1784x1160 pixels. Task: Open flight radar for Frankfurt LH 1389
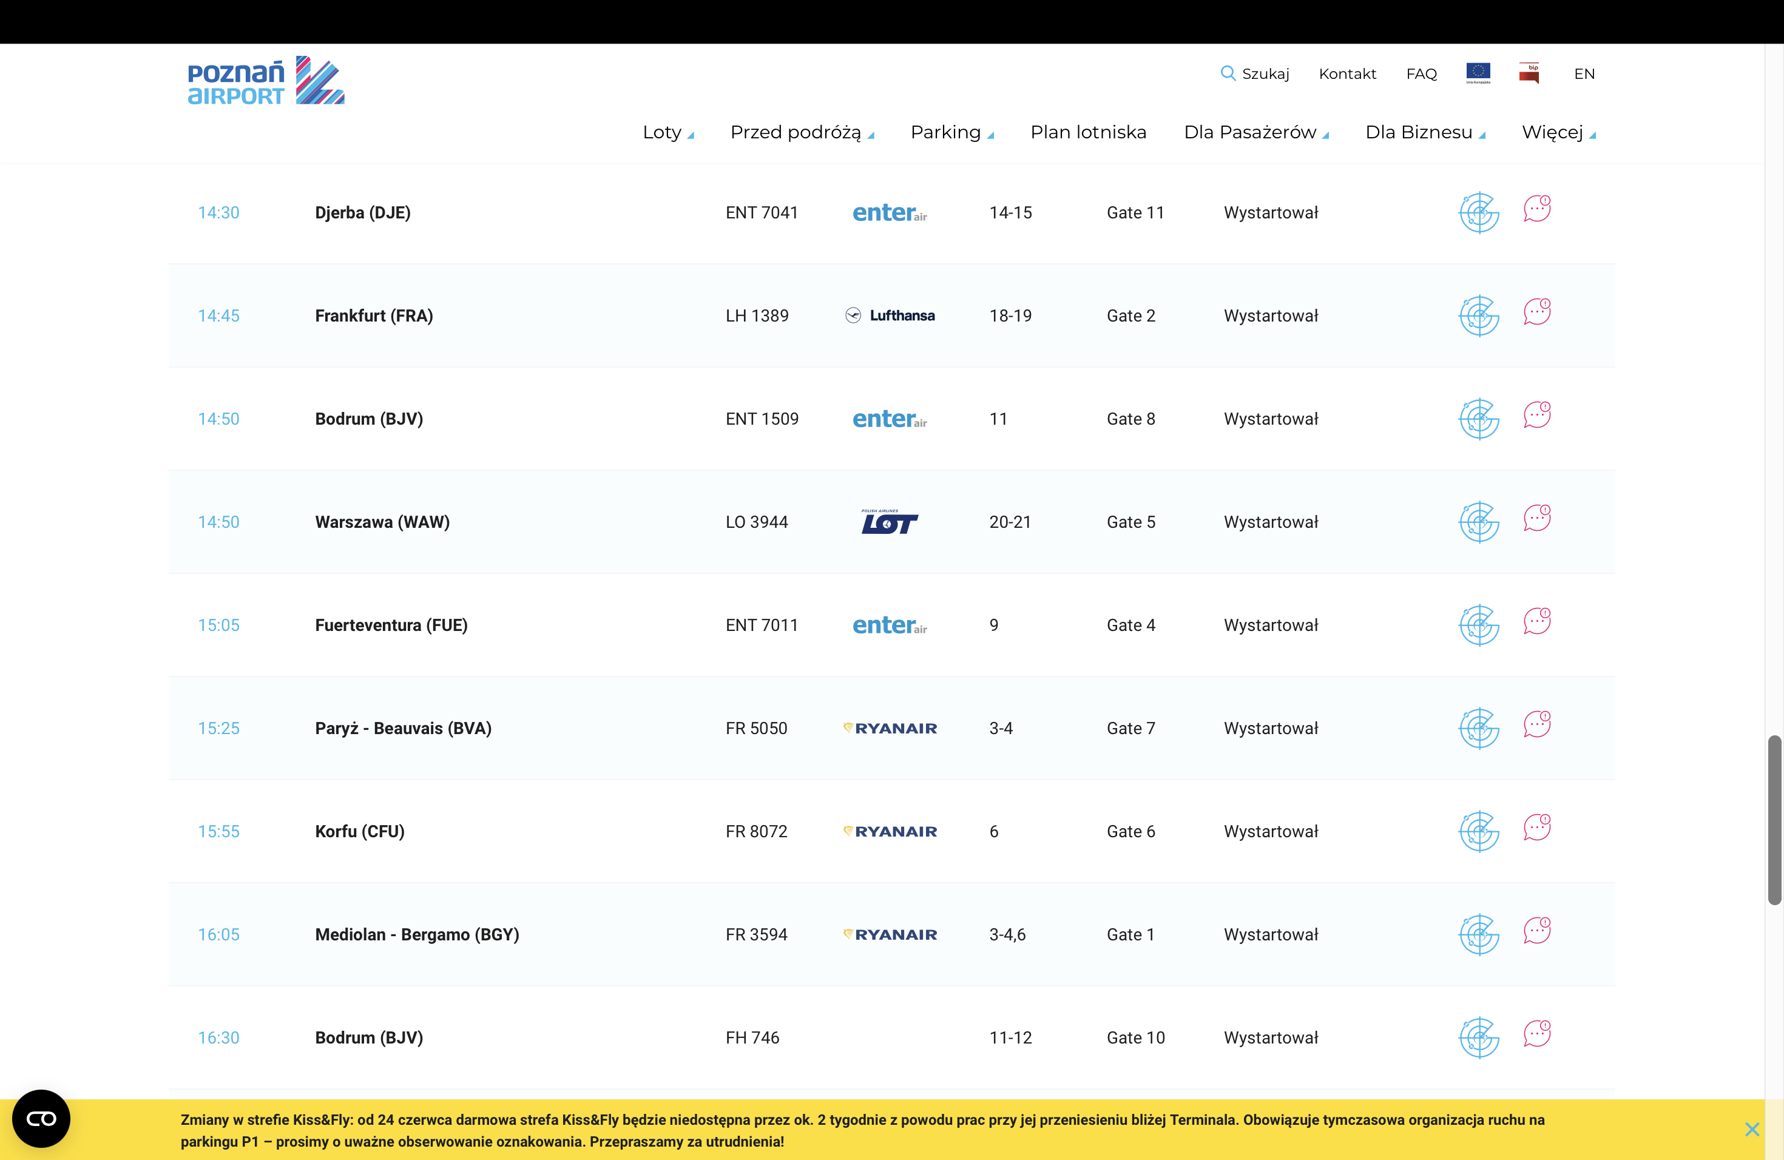(x=1478, y=316)
